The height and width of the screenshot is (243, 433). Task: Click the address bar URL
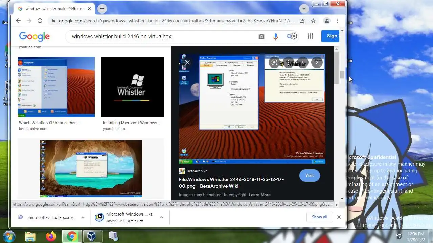pos(176,21)
